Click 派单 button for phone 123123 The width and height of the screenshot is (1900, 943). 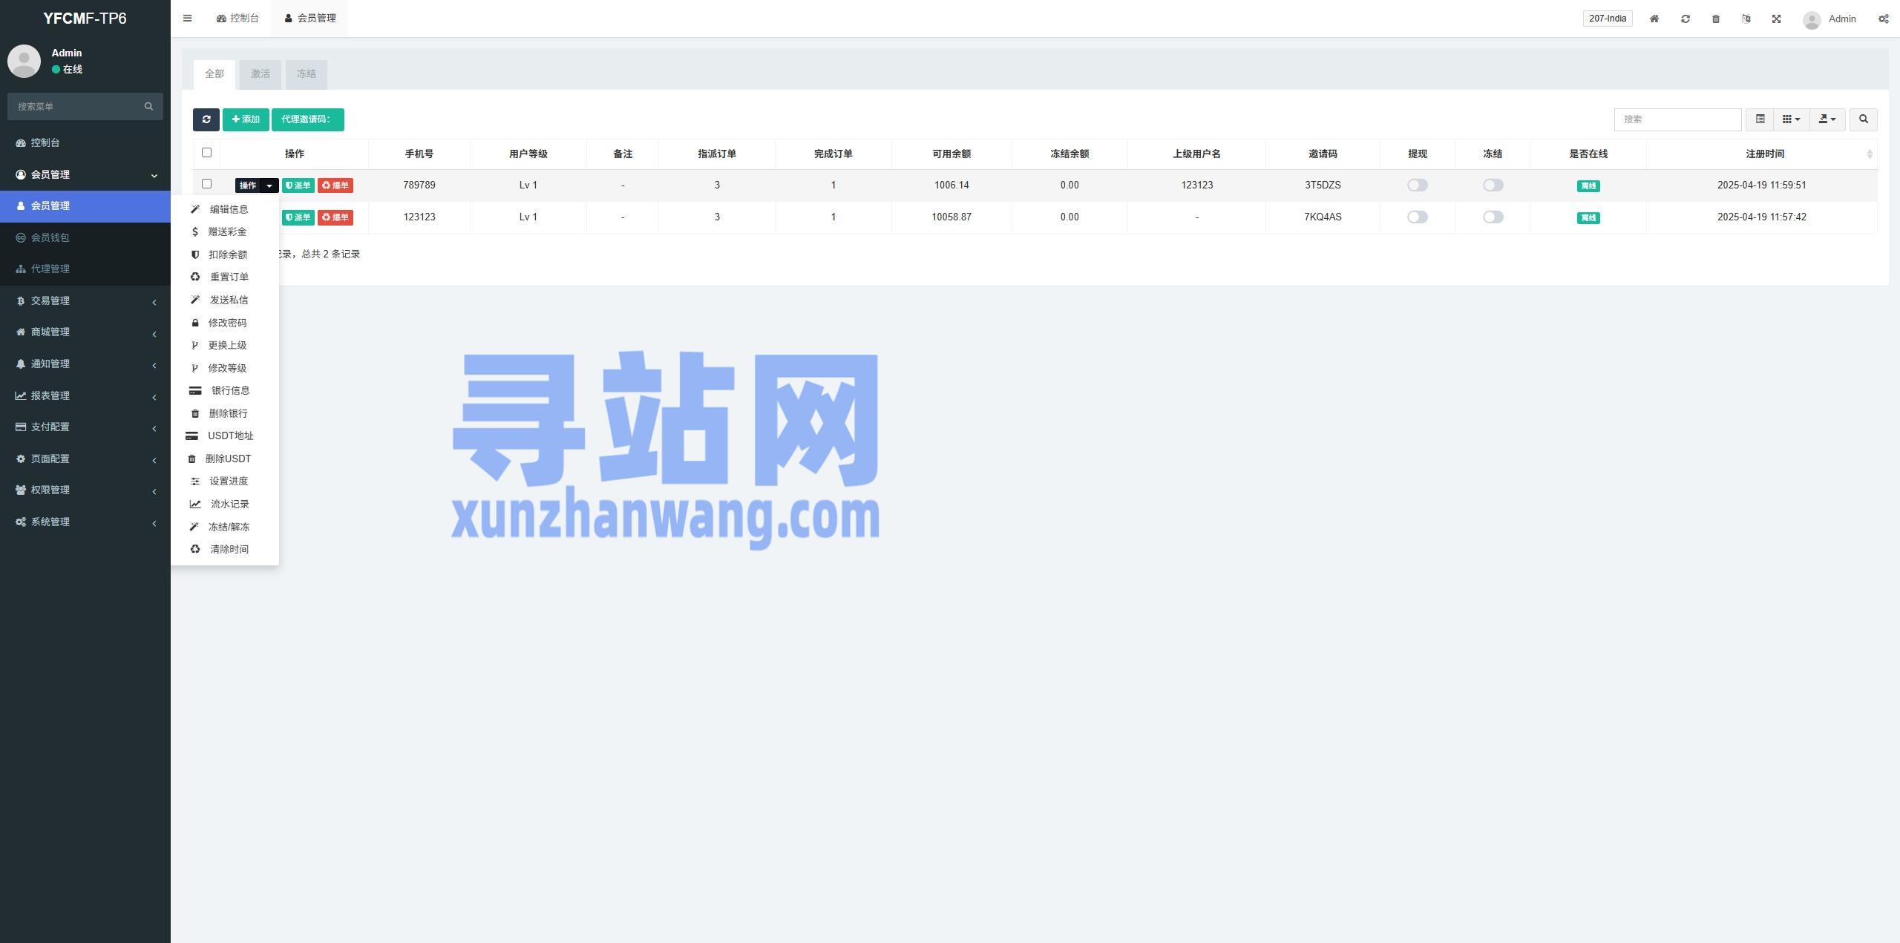coord(298,217)
